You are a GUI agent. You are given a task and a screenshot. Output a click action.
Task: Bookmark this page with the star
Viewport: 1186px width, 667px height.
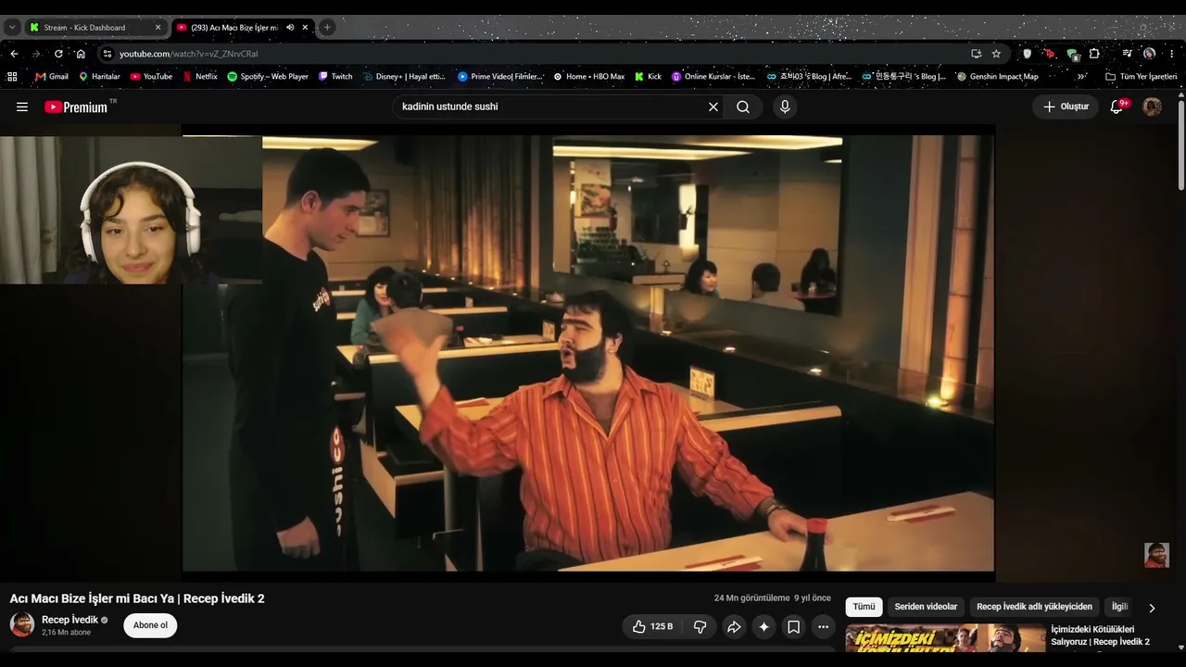pos(996,54)
